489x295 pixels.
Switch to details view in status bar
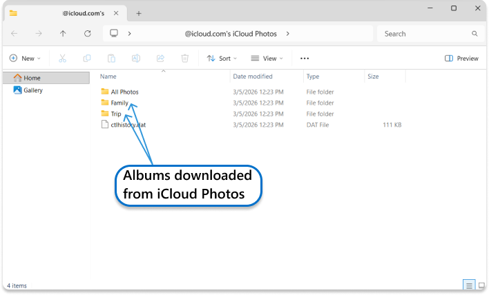click(x=469, y=285)
